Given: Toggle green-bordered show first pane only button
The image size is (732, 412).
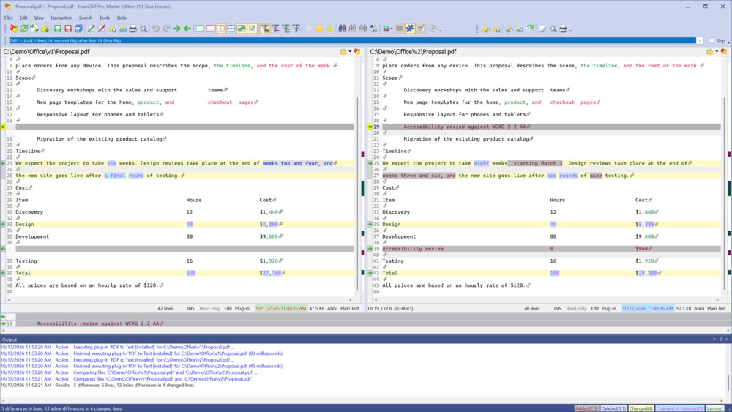Looking at the screenshot, I should click(x=200, y=29).
